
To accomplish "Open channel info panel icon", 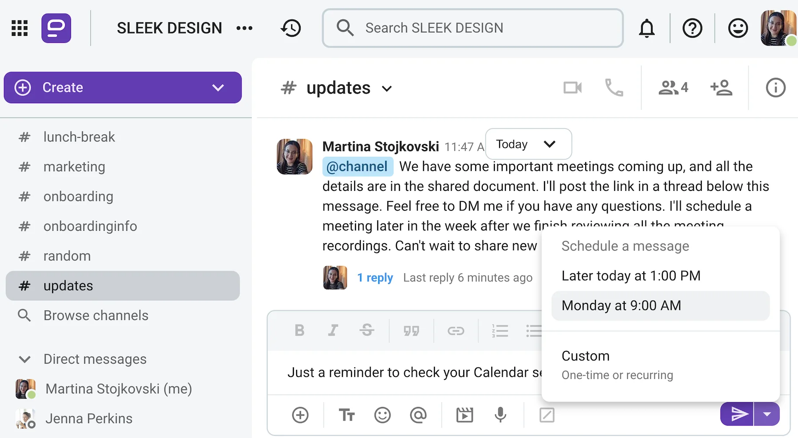I will pos(775,88).
